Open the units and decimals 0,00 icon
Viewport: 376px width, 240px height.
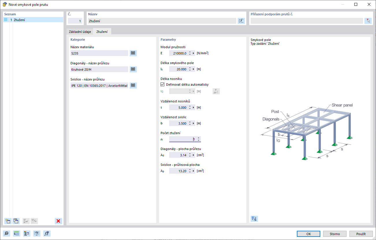[x=16, y=234]
